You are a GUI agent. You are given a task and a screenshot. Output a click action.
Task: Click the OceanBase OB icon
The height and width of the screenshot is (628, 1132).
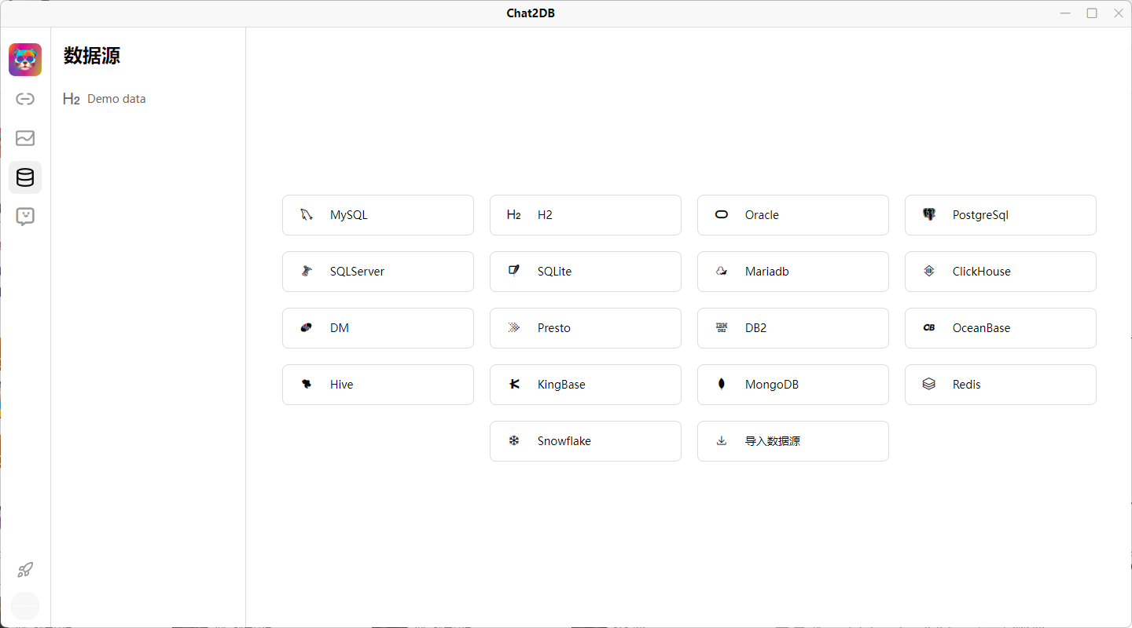click(929, 328)
